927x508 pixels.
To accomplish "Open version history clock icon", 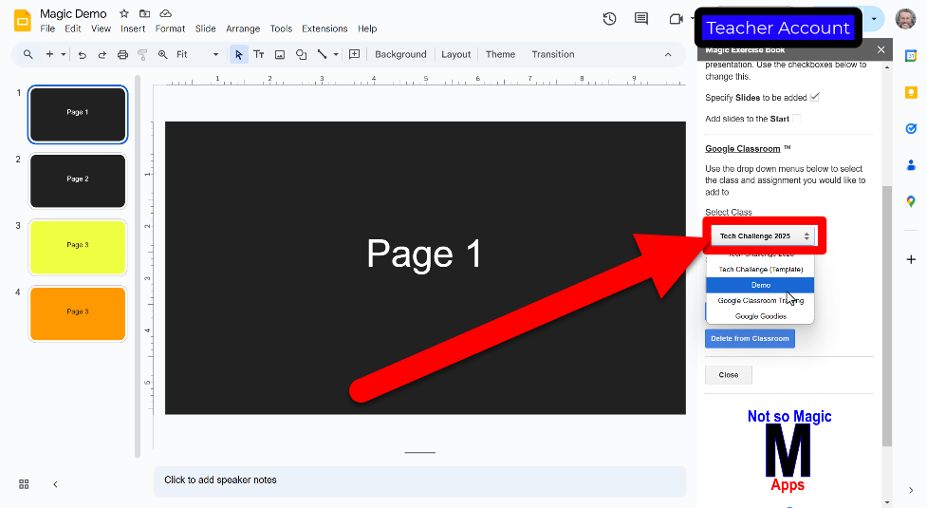I will click(609, 19).
